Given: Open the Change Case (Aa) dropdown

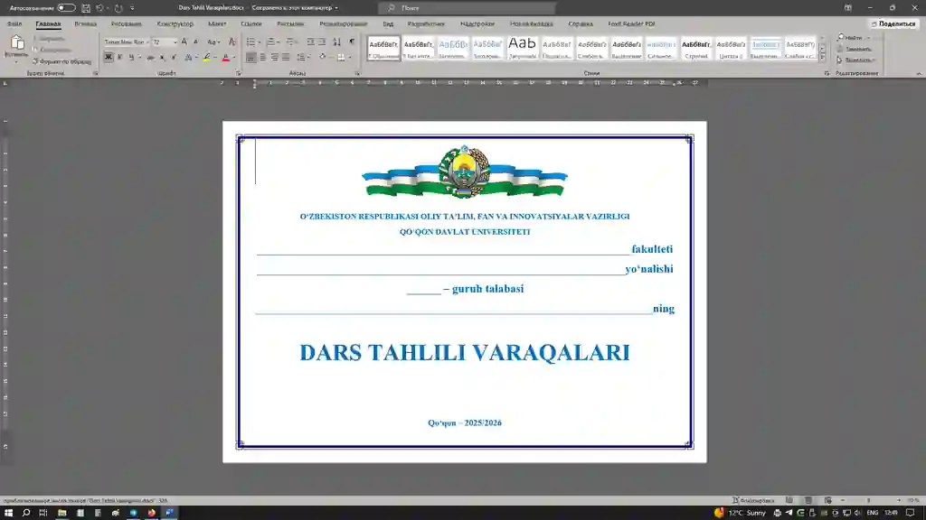Looking at the screenshot, I should 213,42.
